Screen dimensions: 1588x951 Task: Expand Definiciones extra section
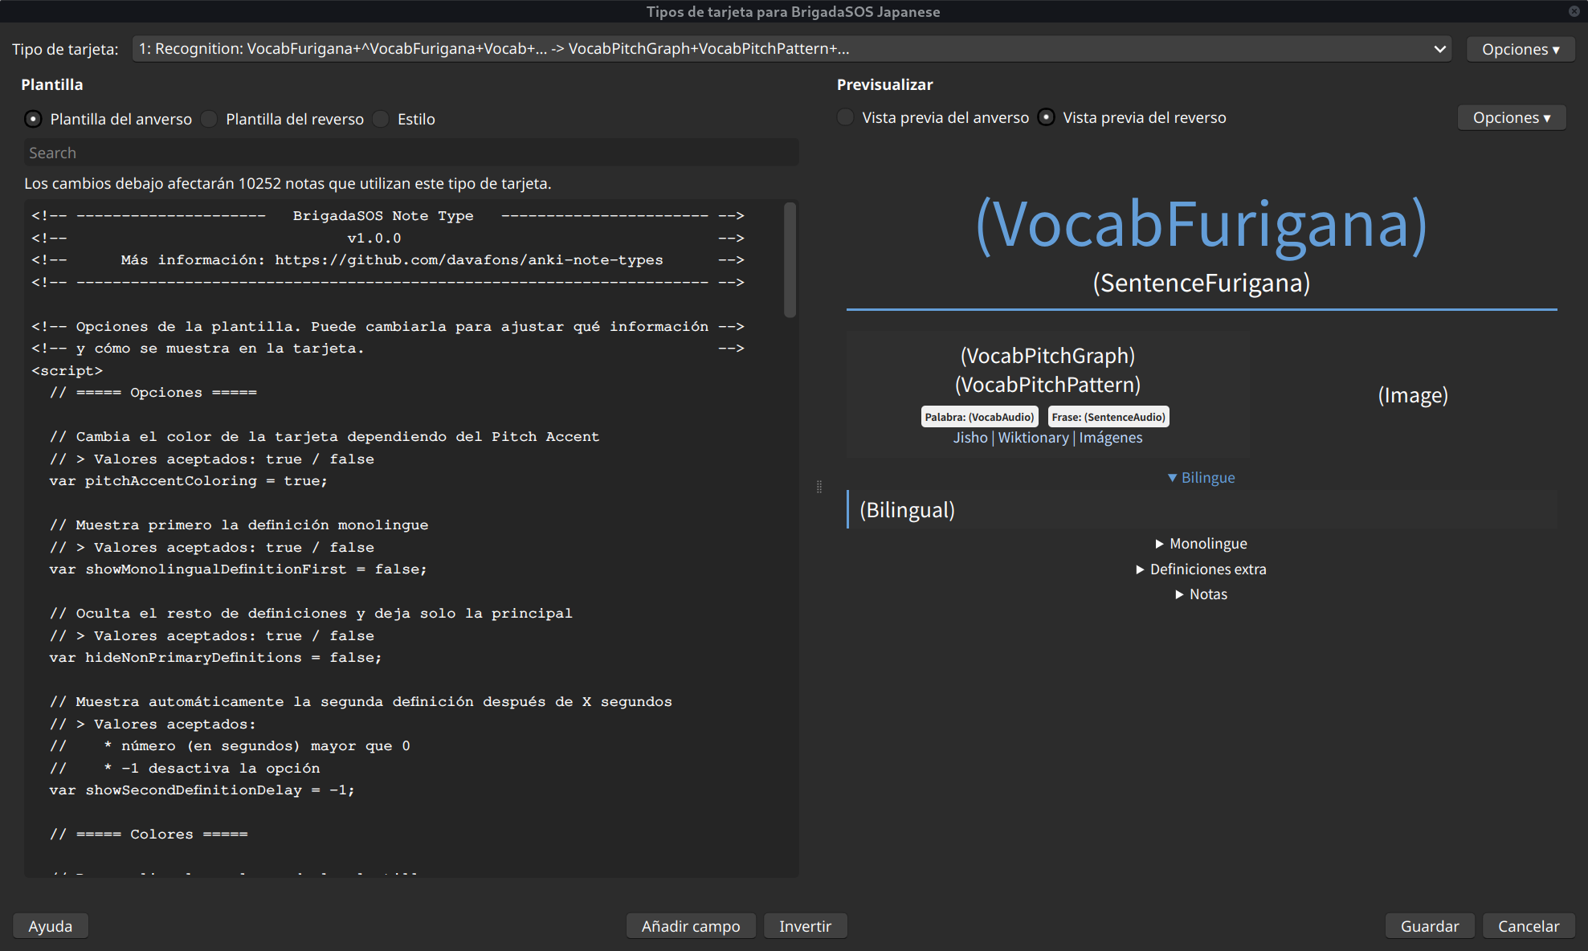pyautogui.click(x=1201, y=569)
